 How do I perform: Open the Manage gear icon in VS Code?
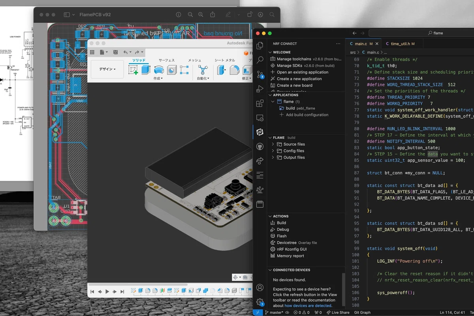coord(260,302)
